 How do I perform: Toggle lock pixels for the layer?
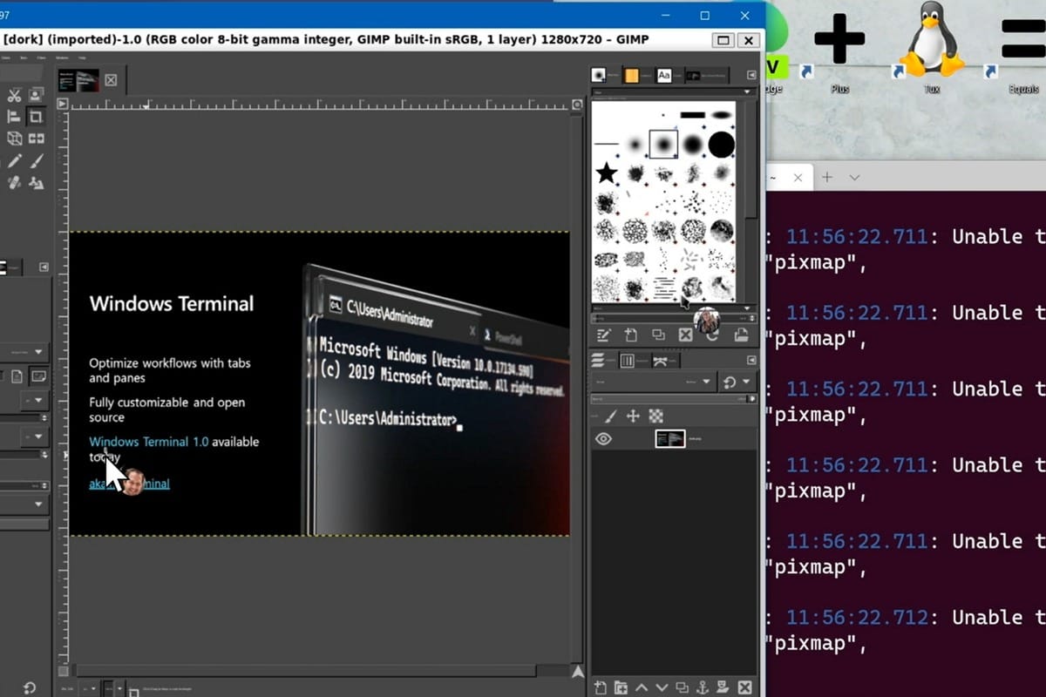(610, 416)
